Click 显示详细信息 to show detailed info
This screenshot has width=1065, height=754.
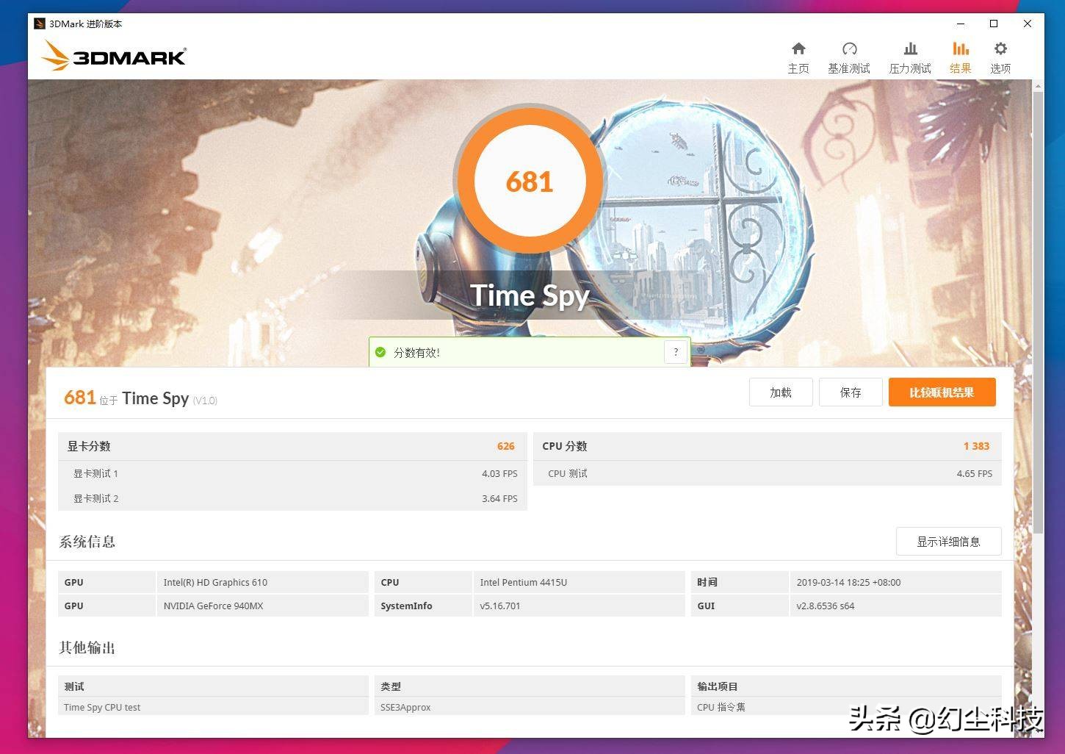[948, 542]
